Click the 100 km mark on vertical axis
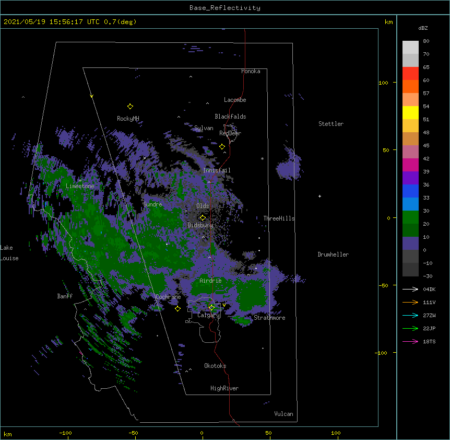 (383, 83)
